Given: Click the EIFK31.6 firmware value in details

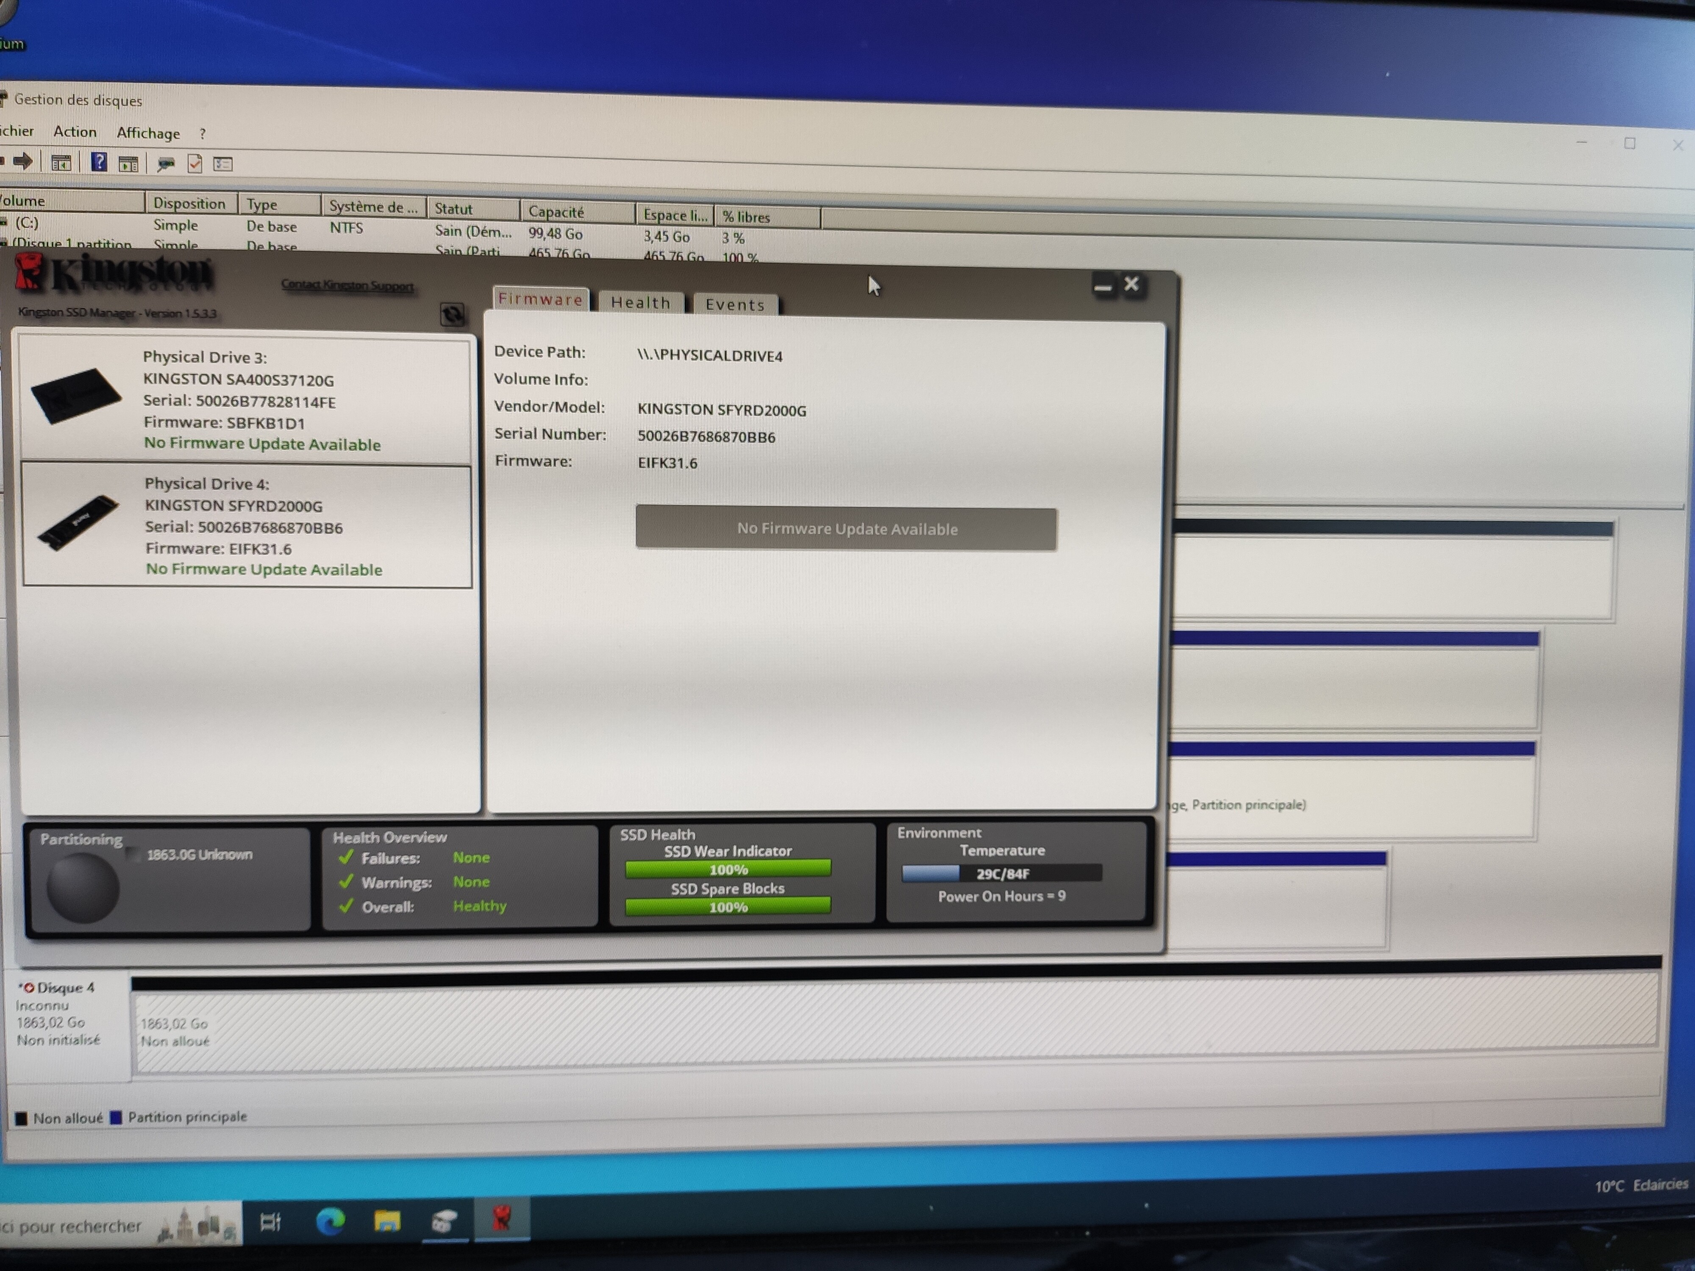Looking at the screenshot, I should pyautogui.click(x=667, y=463).
